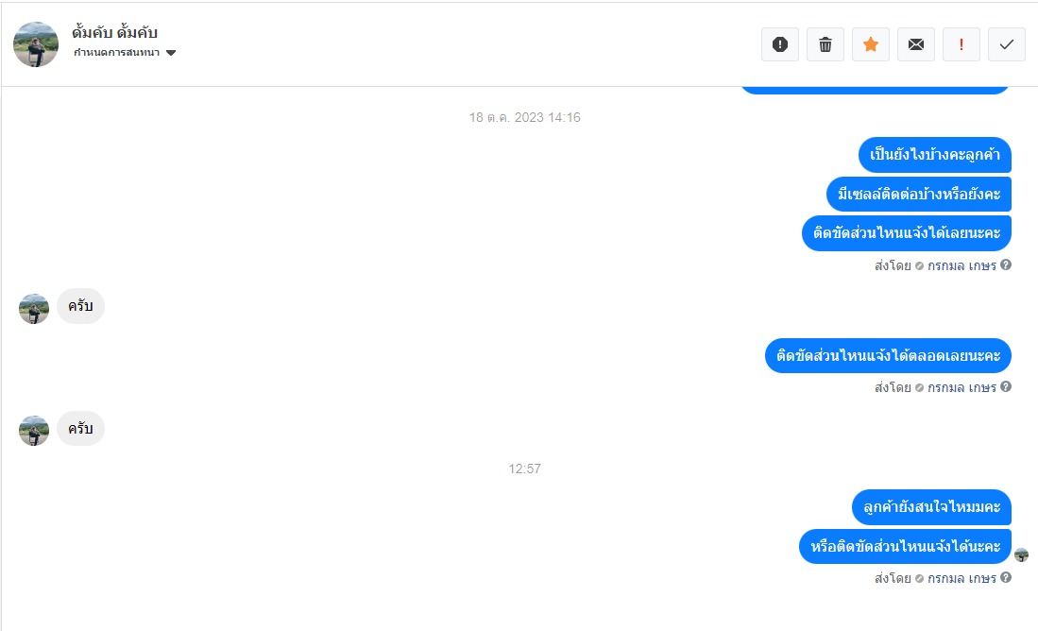The height and width of the screenshot is (631, 1038).
Task: Flag as priority with red exclamation icon
Action: [x=961, y=44]
